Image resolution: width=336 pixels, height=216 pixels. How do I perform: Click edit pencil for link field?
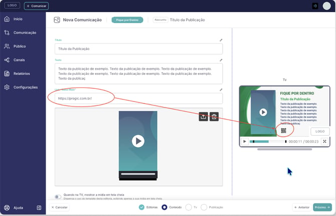[x=221, y=90]
